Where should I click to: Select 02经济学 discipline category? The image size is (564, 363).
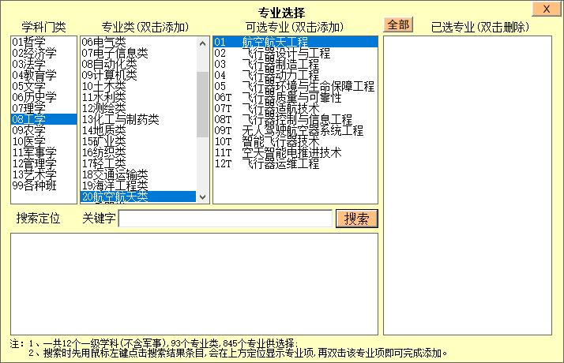[33, 53]
